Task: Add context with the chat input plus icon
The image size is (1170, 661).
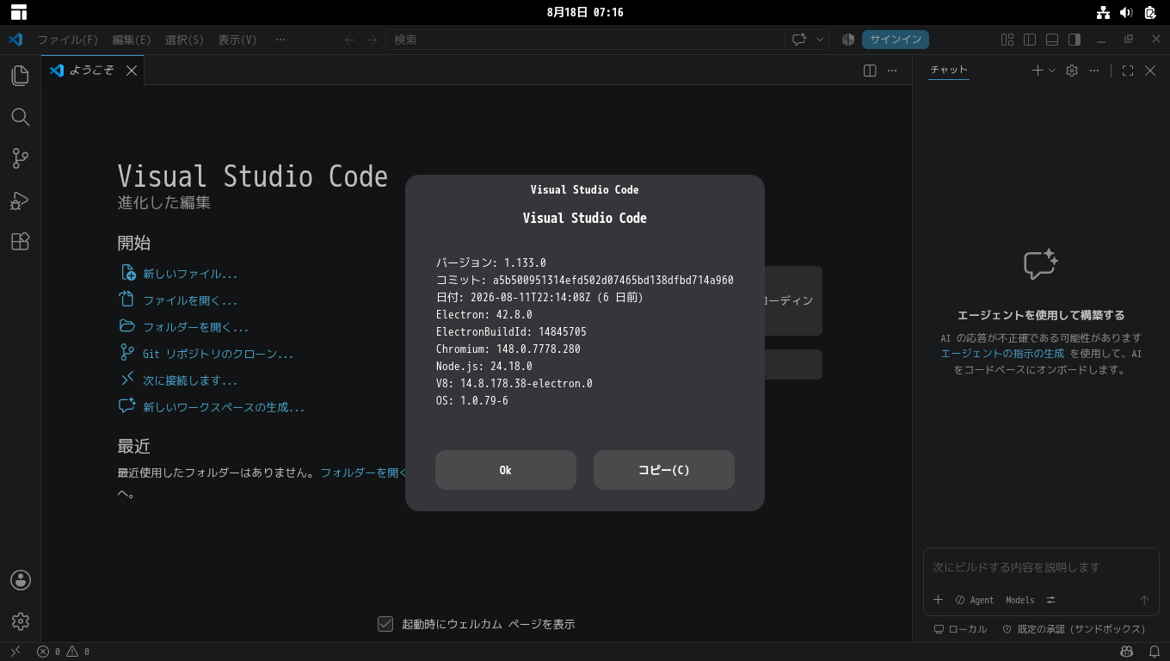Action: coord(939,600)
